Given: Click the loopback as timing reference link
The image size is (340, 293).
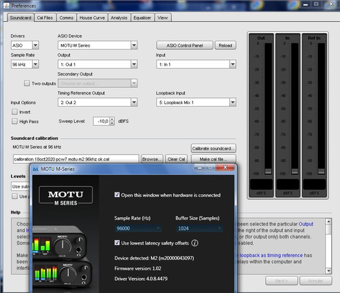Looking at the screenshot, I should pyautogui.click(x=271, y=256).
